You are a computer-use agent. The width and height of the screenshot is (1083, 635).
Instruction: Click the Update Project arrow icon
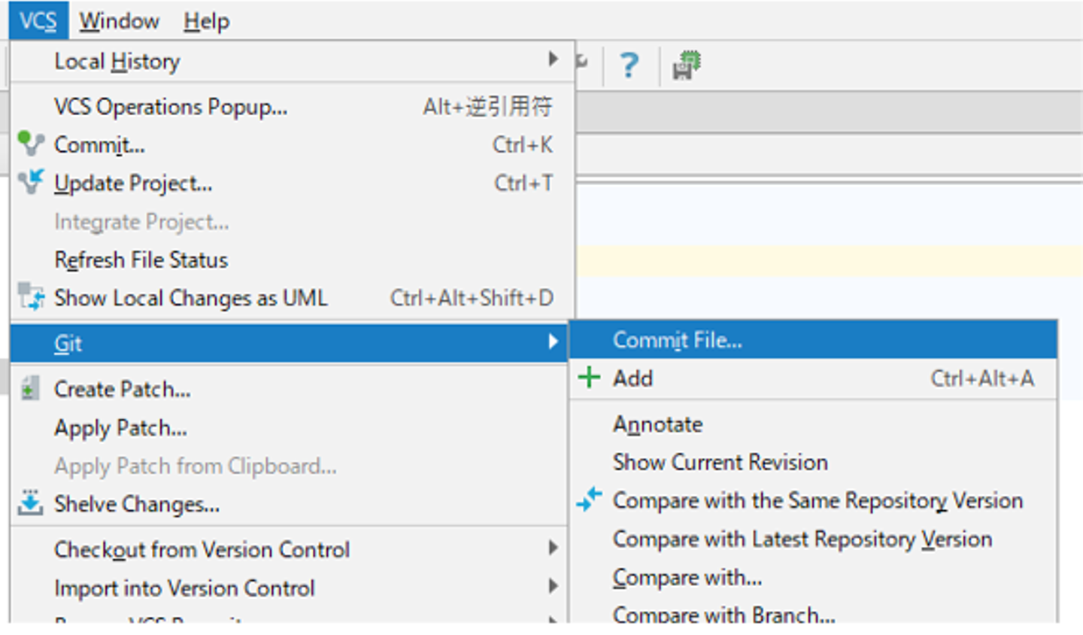click(x=30, y=181)
